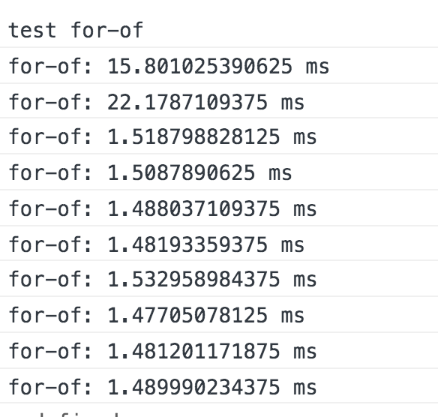Select the 1.489990234375 ms timing row
Image resolution: width=438 pixels, height=417 pixels.
click(219, 386)
